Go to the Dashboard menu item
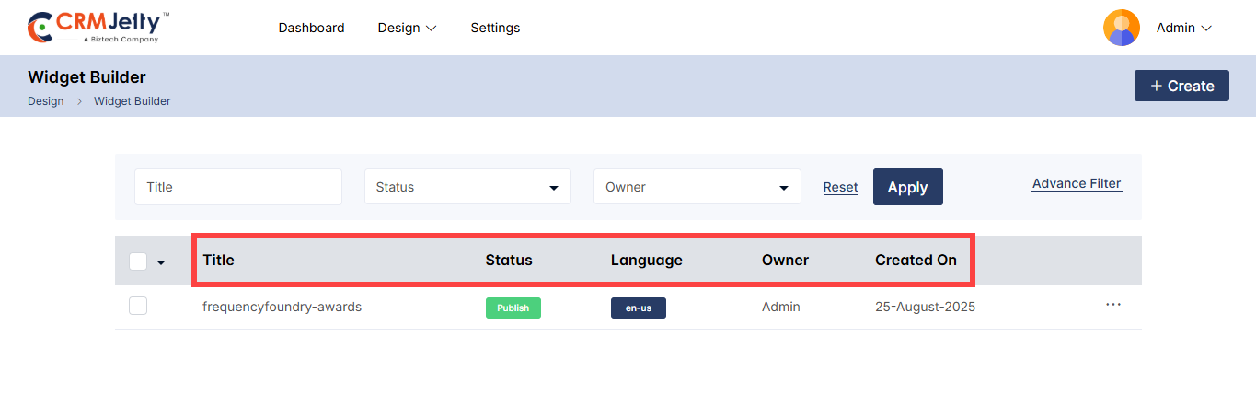Screen dimensions: 1256x395 pos(311,28)
